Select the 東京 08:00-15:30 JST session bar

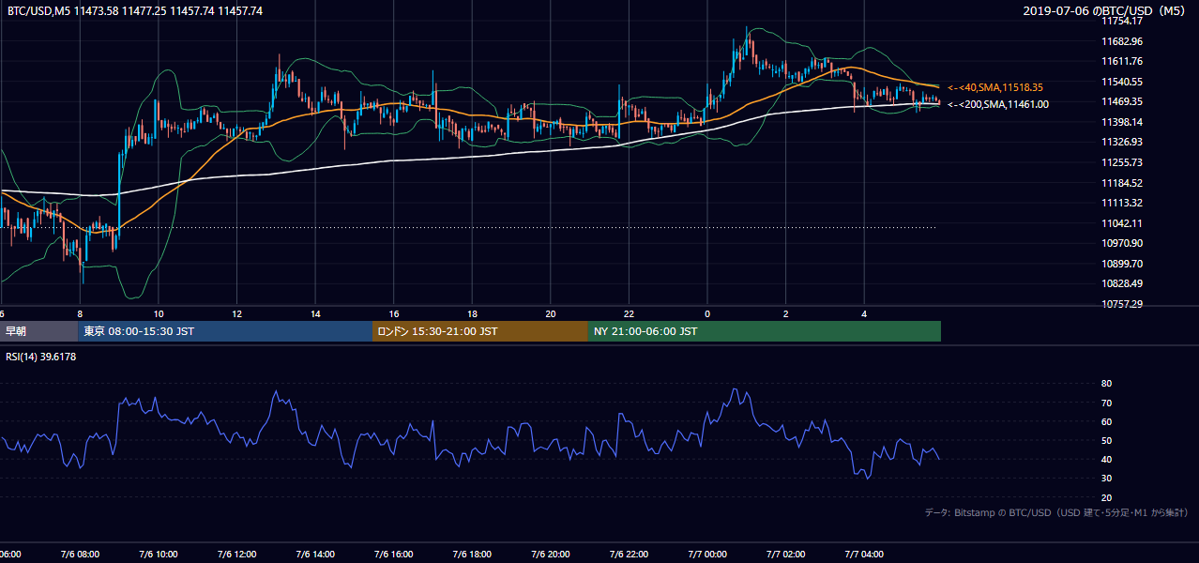[x=225, y=331]
